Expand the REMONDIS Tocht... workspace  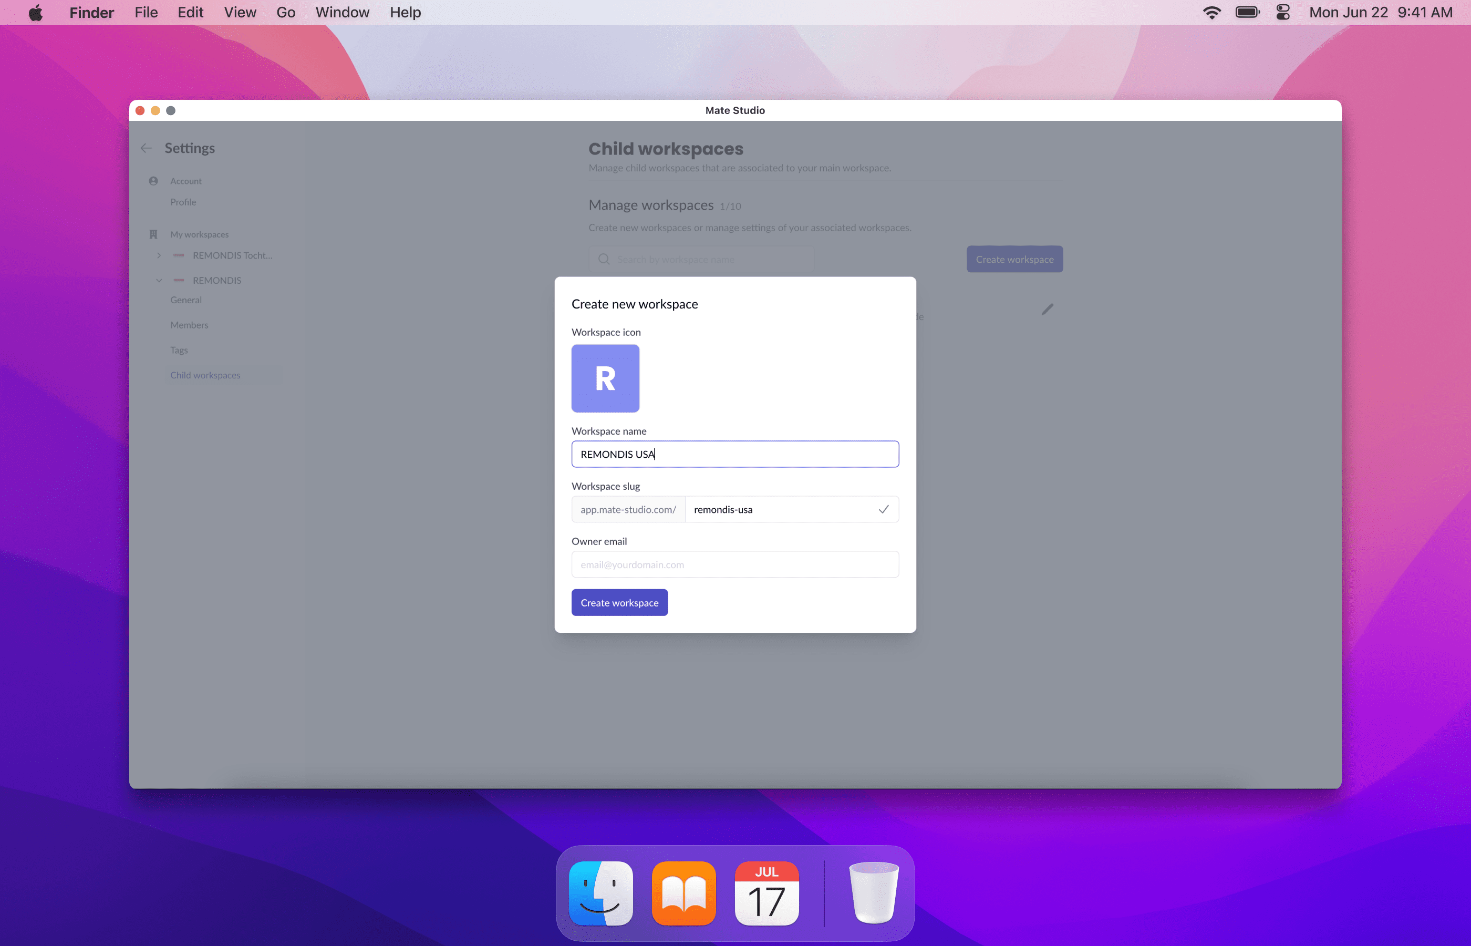click(x=159, y=255)
